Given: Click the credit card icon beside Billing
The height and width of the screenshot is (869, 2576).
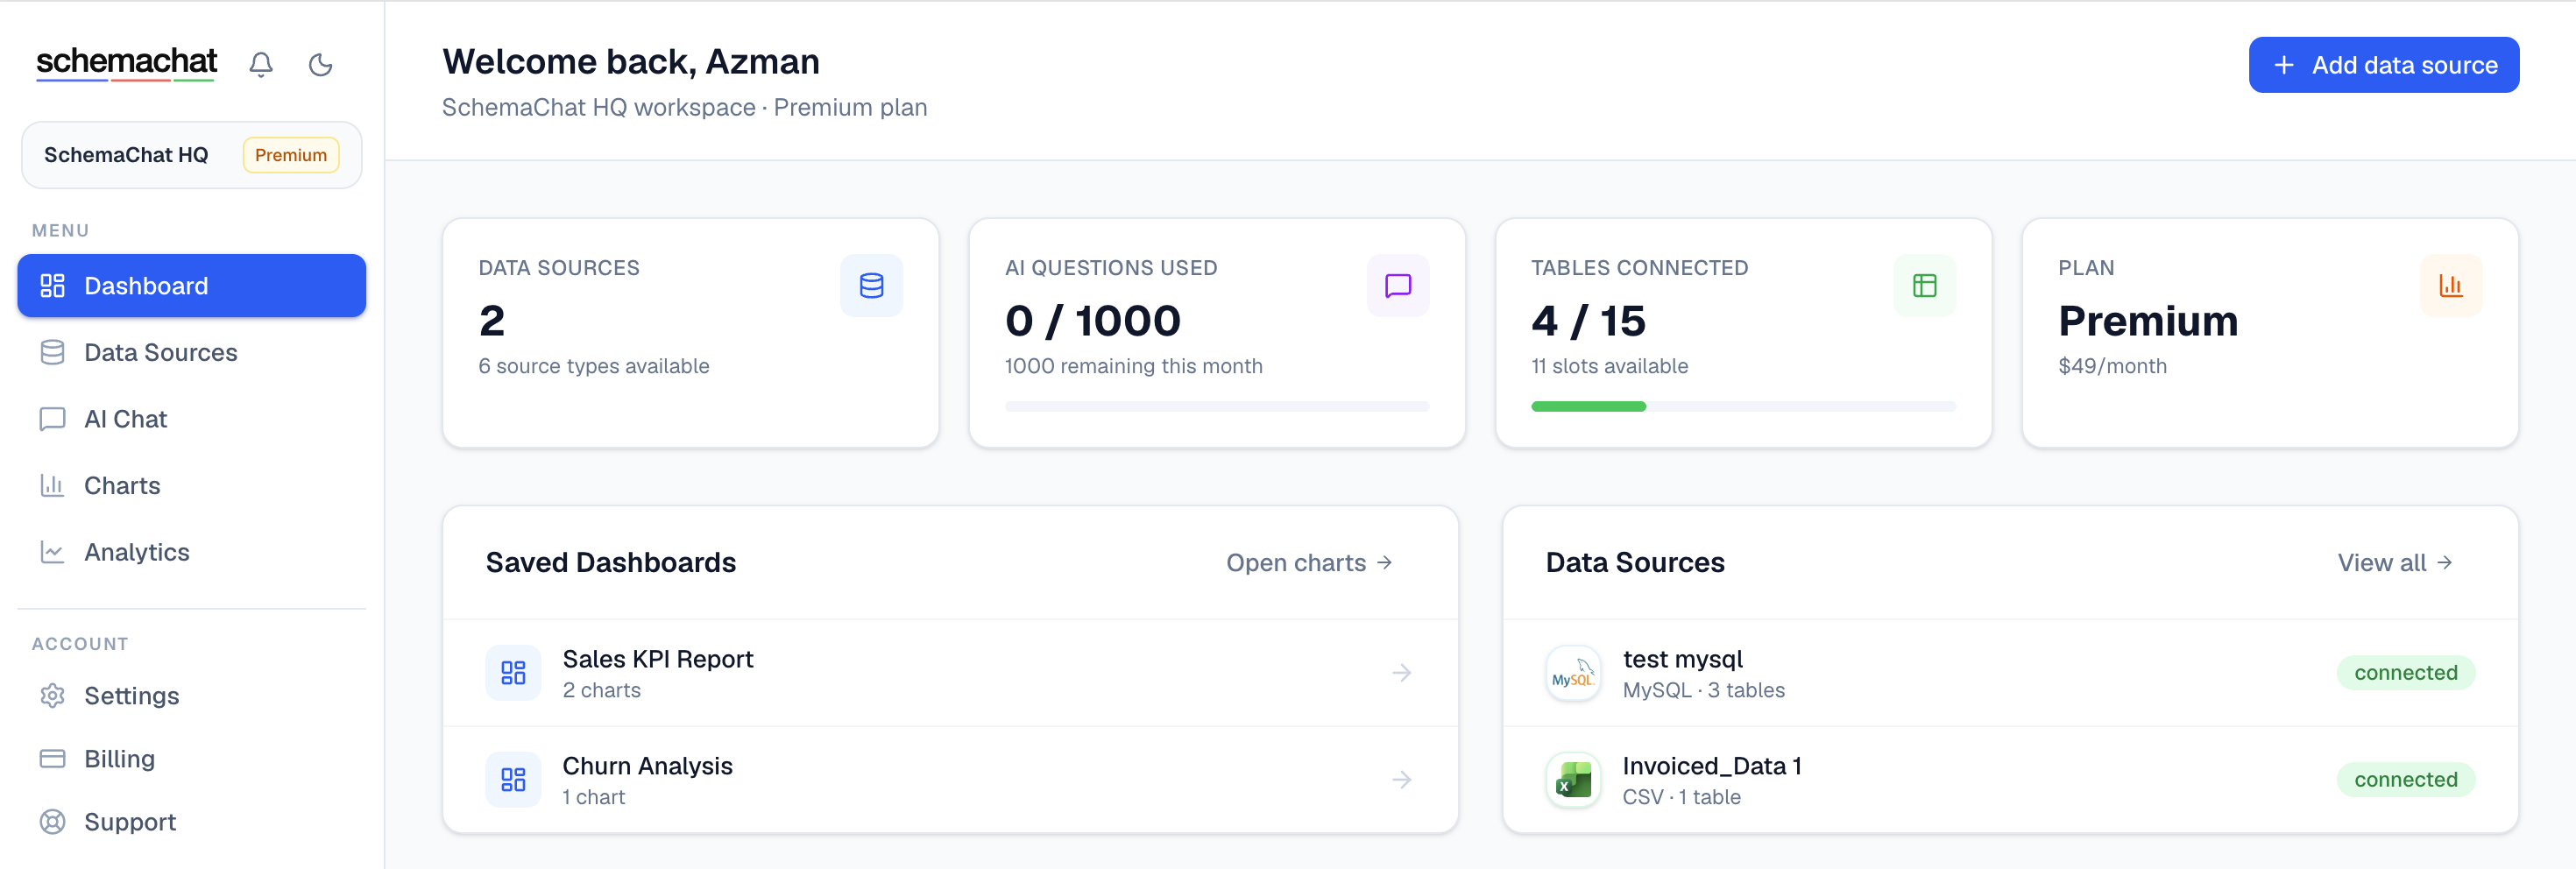Looking at the screenshot, I should coord(52,759).
